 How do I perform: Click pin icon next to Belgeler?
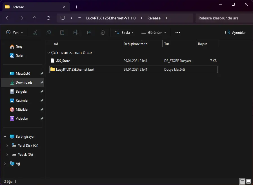tap(42, 92)
